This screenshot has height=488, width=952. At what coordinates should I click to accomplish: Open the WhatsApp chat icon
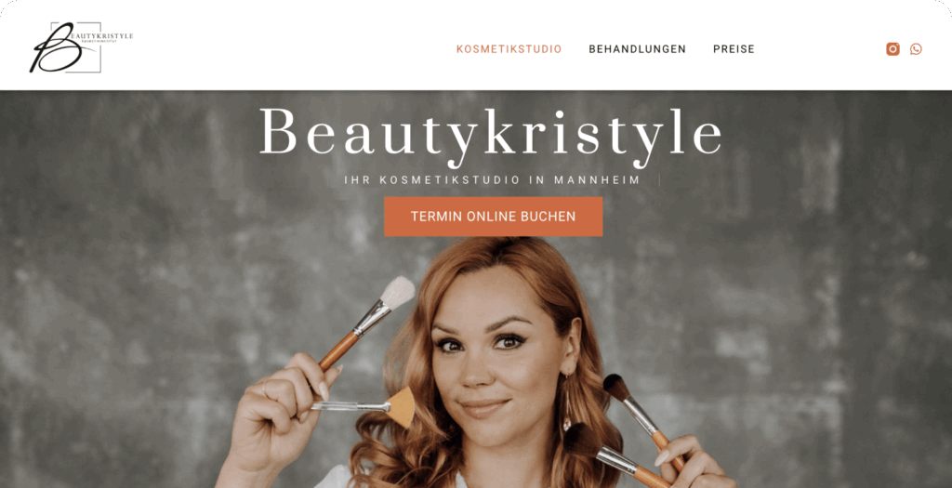pyautogui.click(x=916, y=49)
